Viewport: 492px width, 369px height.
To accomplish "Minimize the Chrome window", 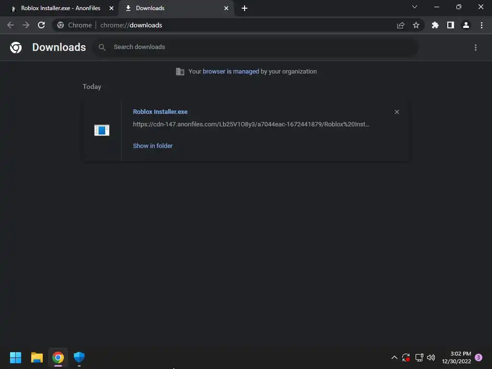I will [436, 7].
